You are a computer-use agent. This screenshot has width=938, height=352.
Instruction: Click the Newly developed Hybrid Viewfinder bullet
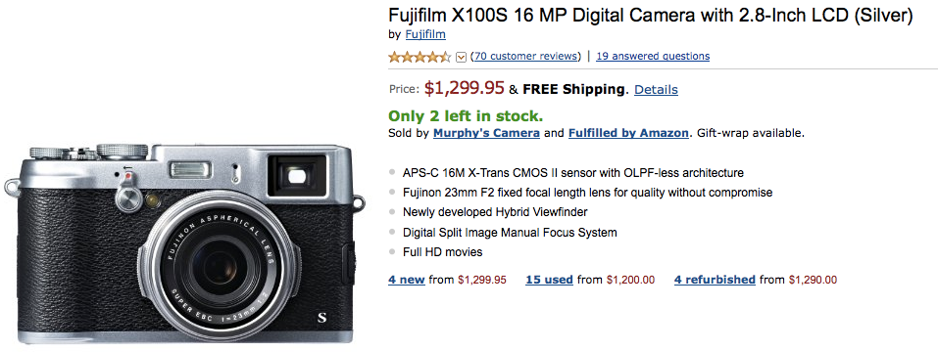pyautogui.click(x=495, y=212)
